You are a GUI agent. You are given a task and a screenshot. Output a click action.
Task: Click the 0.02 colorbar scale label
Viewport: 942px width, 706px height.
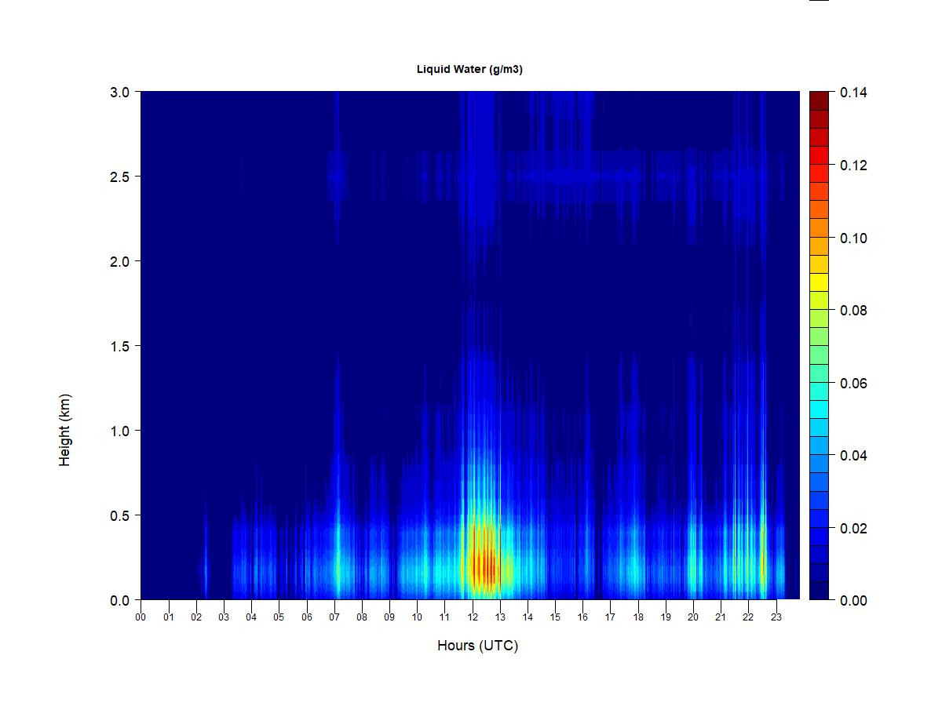pos(853,528)
